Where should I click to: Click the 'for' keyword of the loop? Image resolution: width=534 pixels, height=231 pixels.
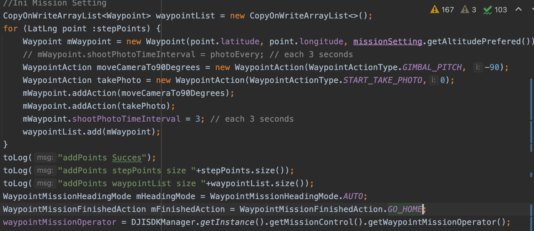coord(10,29)
